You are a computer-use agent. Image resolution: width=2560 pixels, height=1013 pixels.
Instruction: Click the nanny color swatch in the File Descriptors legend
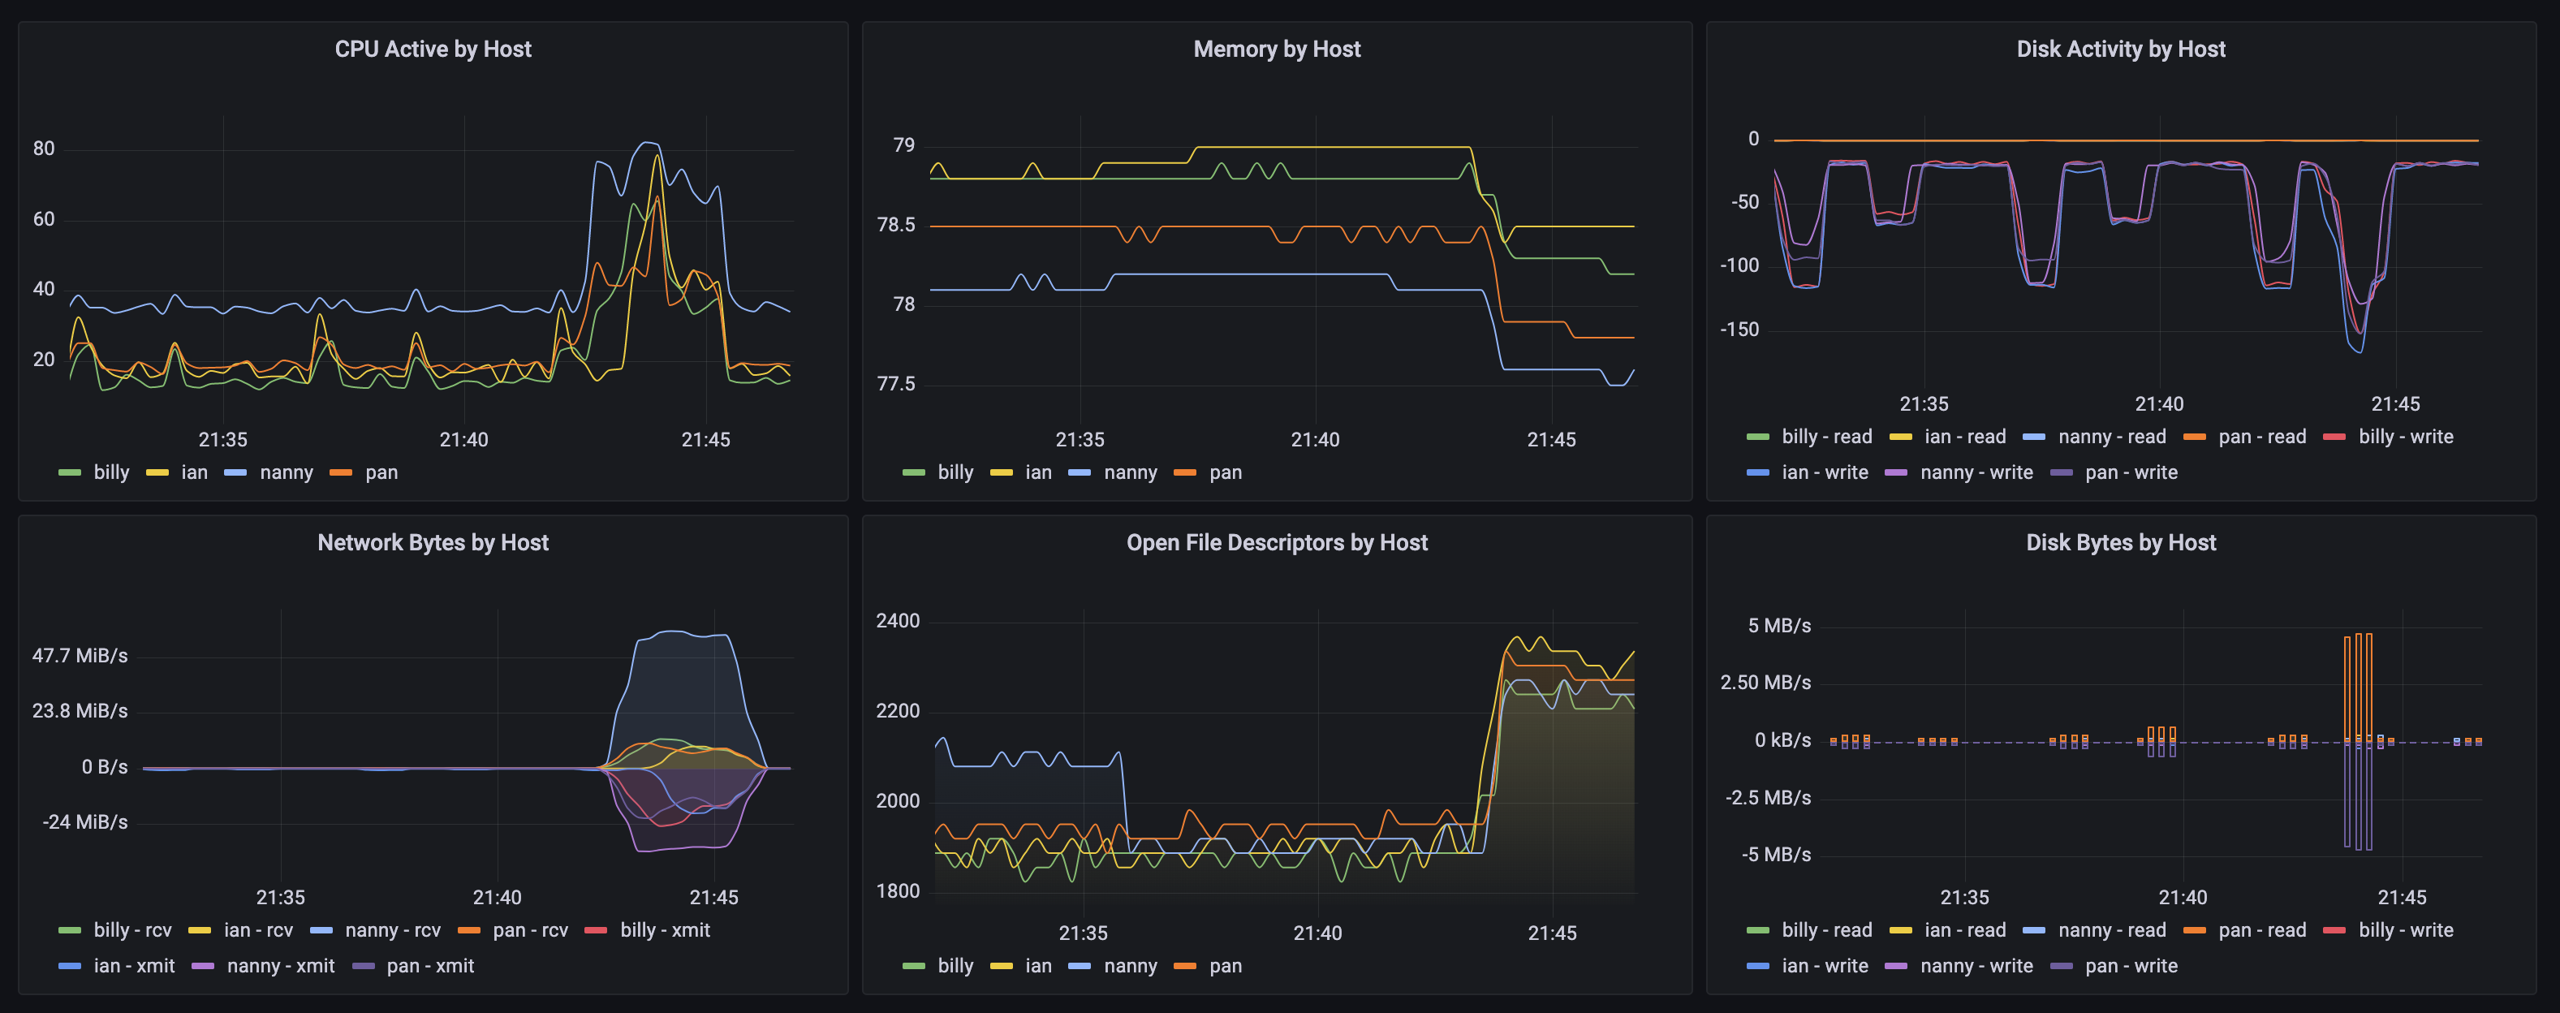pos(1080,966)
